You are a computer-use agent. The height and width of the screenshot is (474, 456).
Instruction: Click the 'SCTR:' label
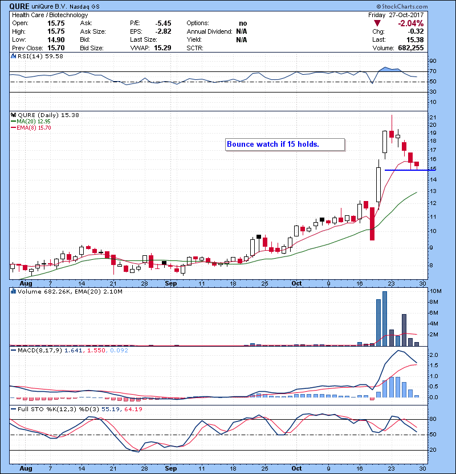click(x=195, y=48)
